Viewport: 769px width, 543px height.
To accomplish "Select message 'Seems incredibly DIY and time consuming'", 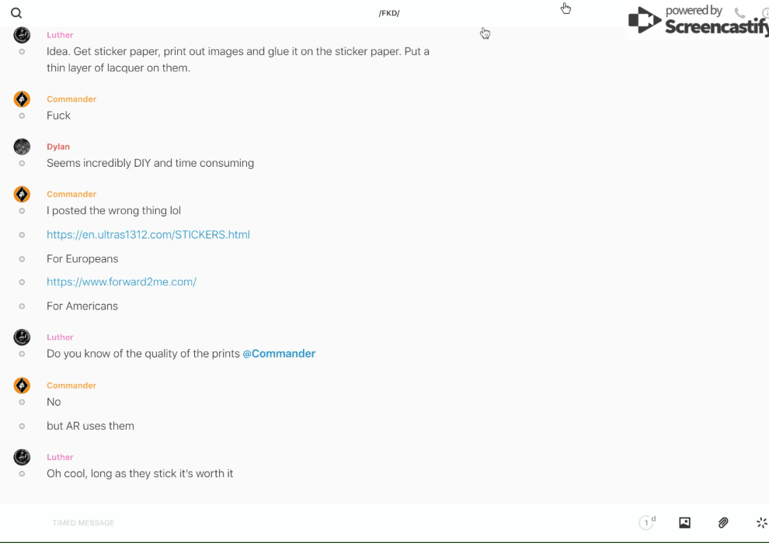I will click(x=150, y=163).
